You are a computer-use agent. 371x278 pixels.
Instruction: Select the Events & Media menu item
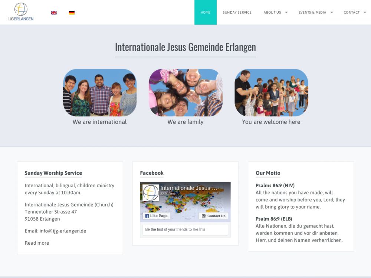pos(312,13)
